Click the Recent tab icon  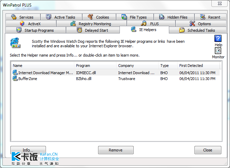pos(203,17)
